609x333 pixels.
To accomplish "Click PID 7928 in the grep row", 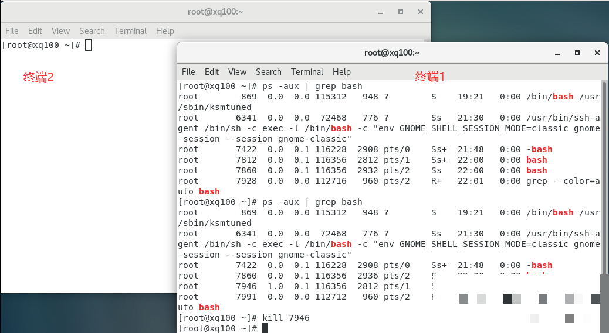I will click(246, 181).
